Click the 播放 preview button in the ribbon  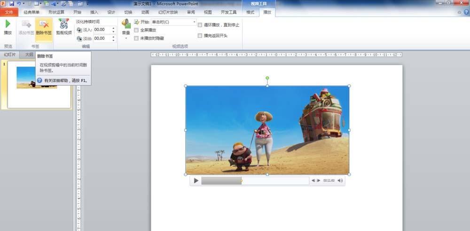tap(8, 28)
